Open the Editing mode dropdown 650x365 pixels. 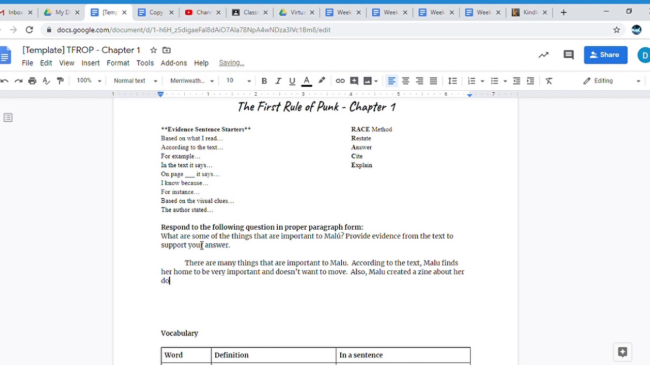612,81
